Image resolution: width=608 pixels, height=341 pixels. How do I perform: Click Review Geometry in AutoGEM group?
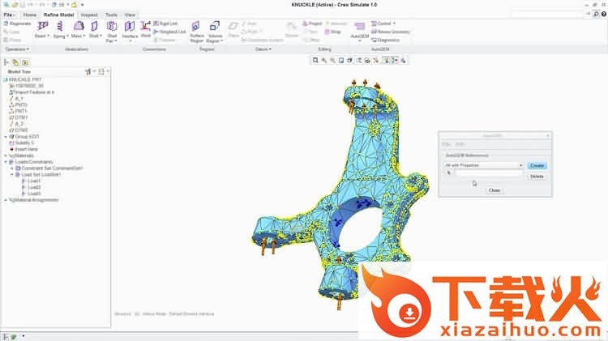[391, 32]
